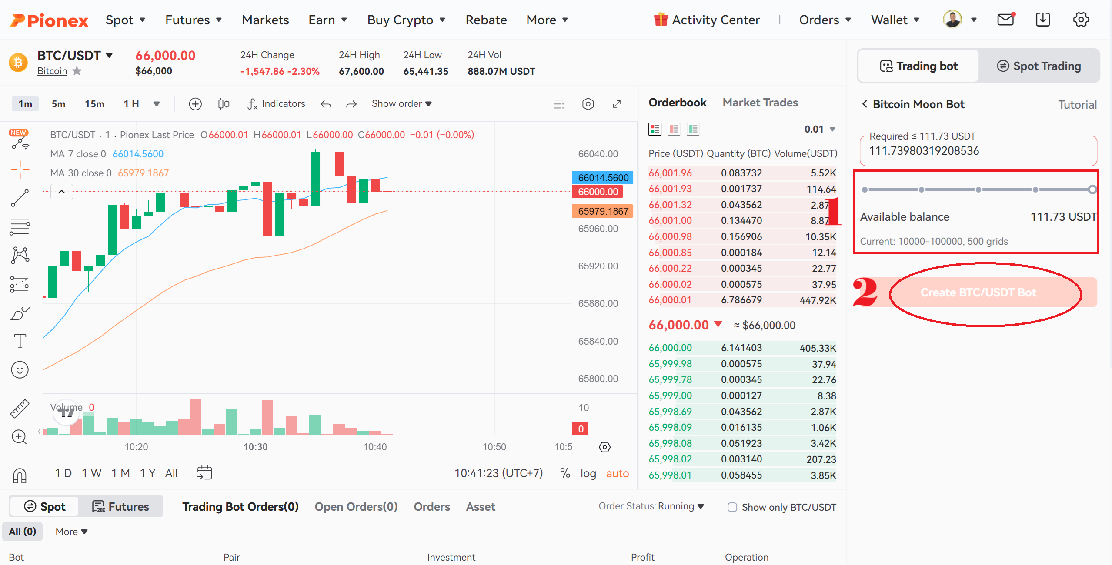Toggle auto scale on chart
Screen dimensions: 1112x565
618,473
